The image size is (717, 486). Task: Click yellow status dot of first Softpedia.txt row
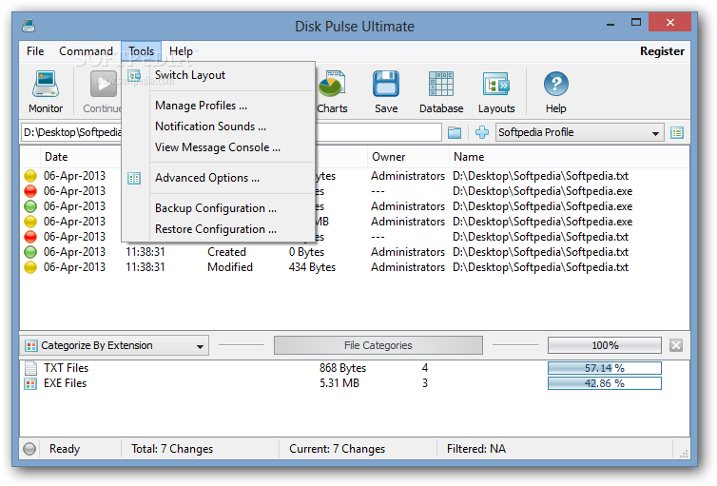(x=30, y=176)
